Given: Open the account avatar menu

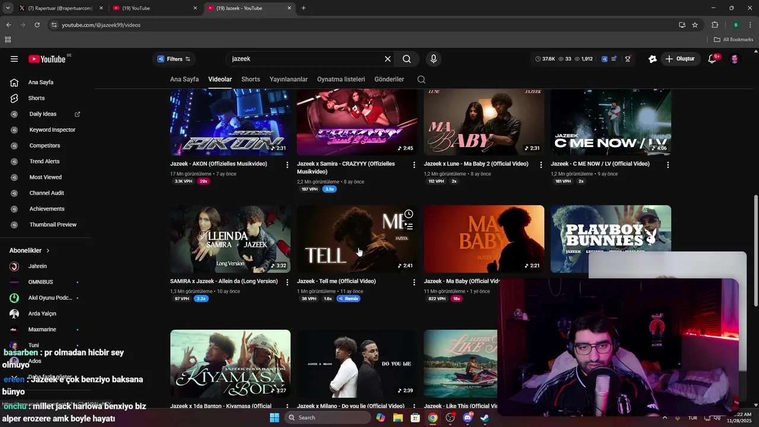Looking at the screenshot, I should point(735,59).
